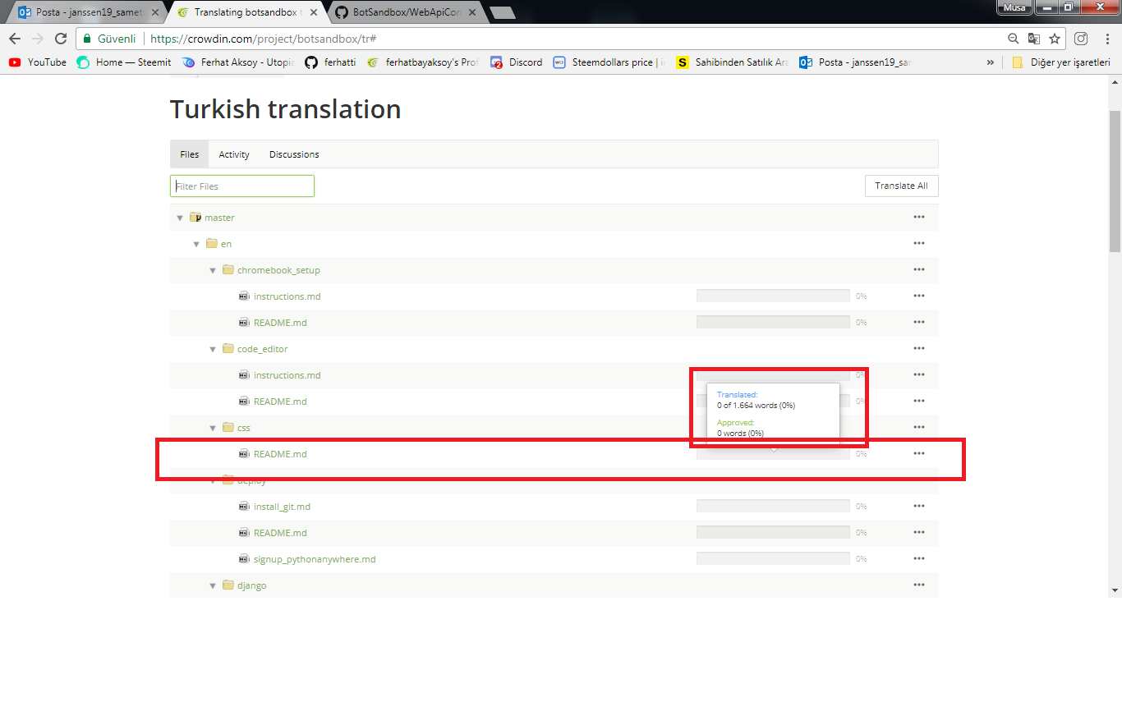Image resolution: width=1122 pixels, height=716 pixels.
Task: Open options for css README.md
Action: click(919, 453)
